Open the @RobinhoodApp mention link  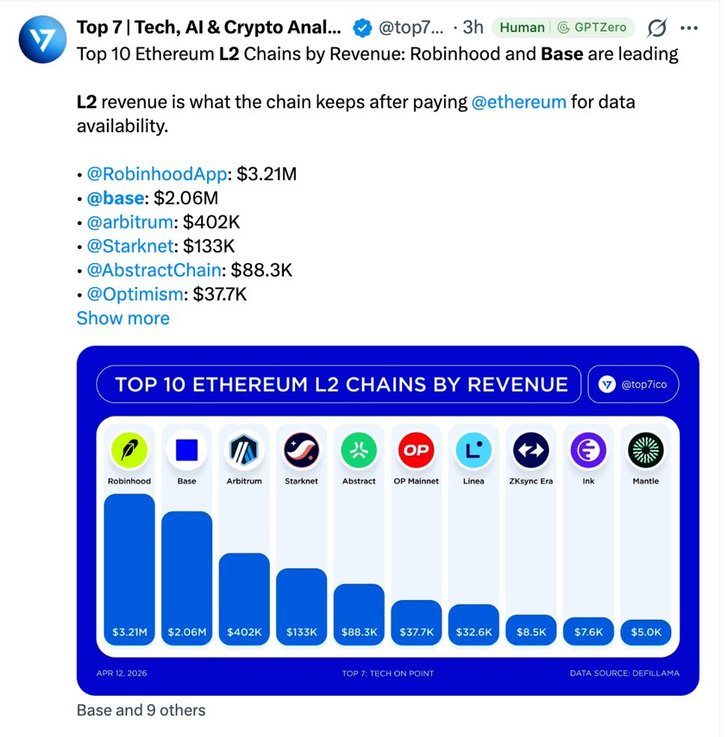(x=157, y=174)
